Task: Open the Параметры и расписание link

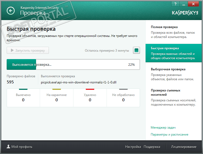Action: coord(169,134)
